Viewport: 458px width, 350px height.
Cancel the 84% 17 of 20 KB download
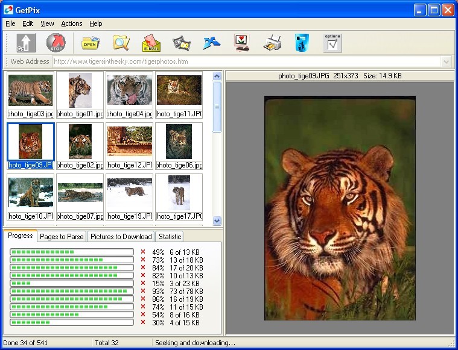(143, 267)
